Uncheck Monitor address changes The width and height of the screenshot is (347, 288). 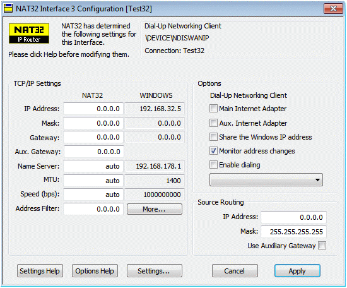pyautogui.click(x=213, y=151)
